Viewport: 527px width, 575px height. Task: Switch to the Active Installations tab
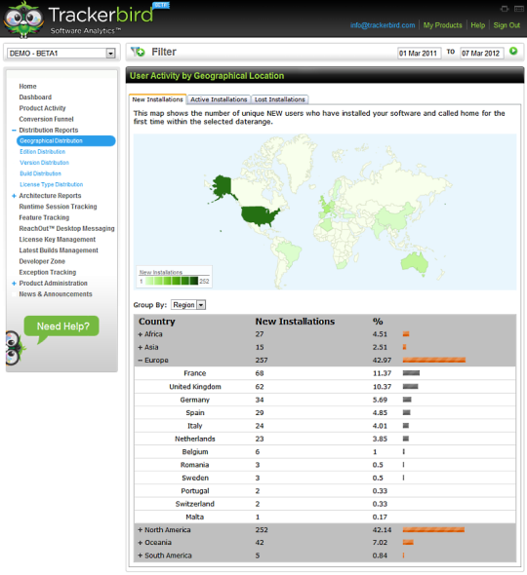(x=219, y=99)
